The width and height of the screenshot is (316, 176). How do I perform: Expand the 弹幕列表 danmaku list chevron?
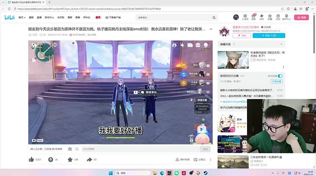point(281,44)
